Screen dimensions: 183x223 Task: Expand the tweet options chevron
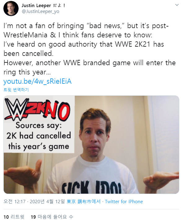[177, 5]
